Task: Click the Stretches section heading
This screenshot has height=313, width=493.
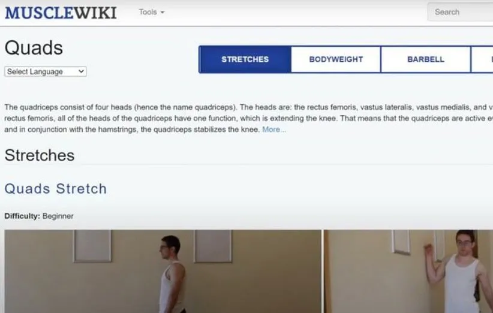Action: click(40, 155)
